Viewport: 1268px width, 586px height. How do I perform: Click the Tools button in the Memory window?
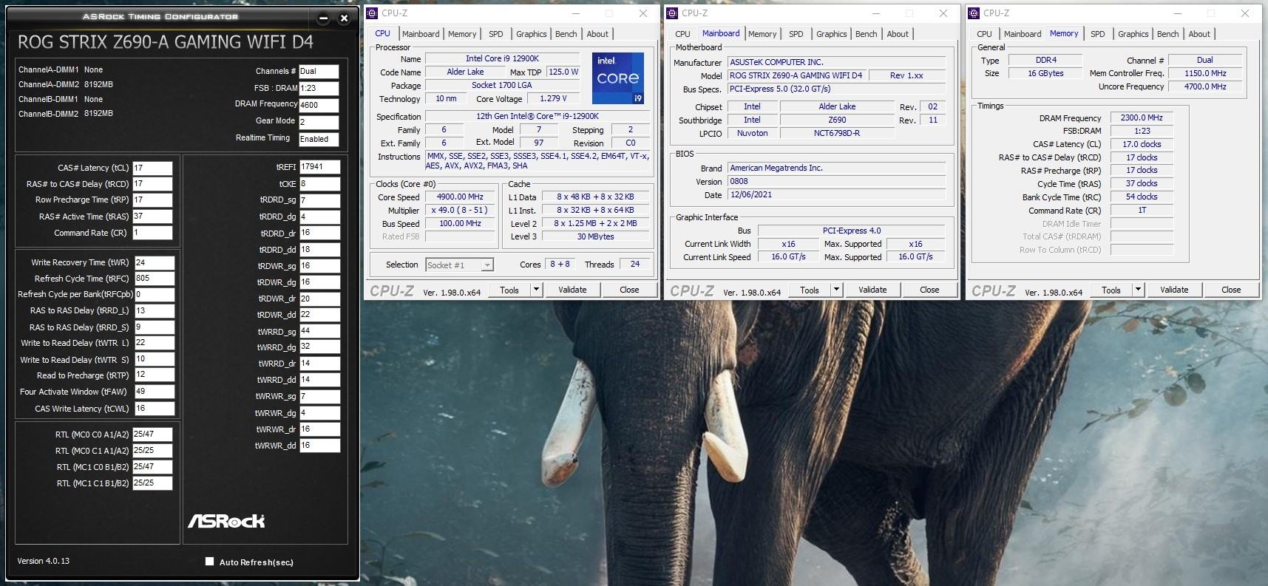(x=1111, y=290)
